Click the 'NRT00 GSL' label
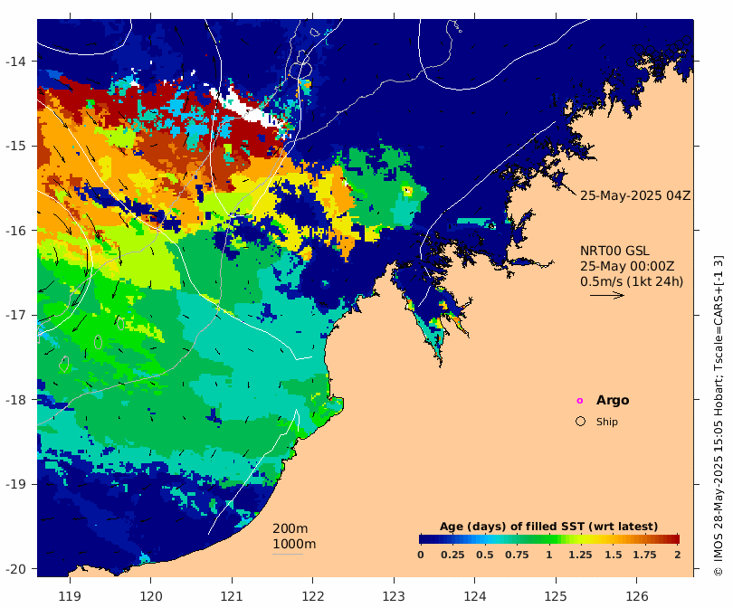The image size is (733, 608). pyautogui.click(x=614, y=251)
